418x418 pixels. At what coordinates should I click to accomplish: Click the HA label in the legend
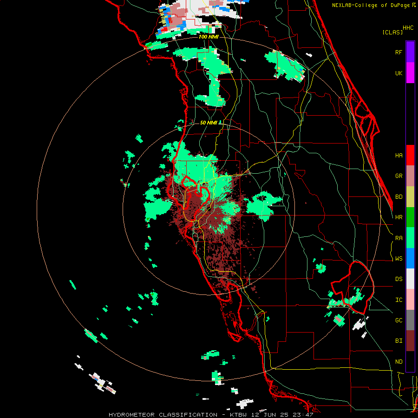point(398,155)
